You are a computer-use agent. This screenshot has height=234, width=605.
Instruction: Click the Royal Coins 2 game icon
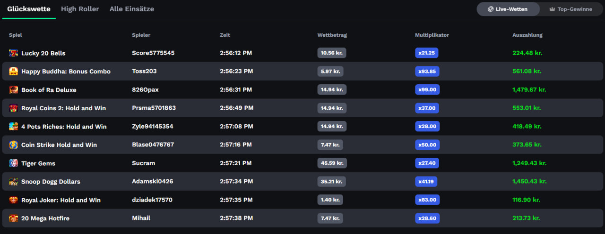[x=13, y=108]
